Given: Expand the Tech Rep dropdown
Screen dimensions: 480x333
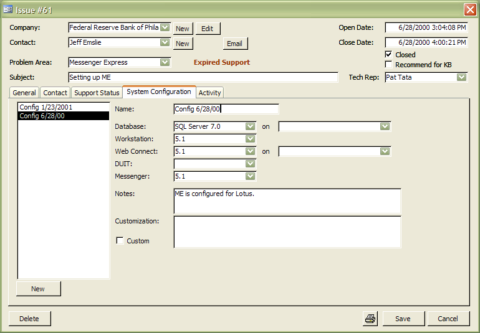Looking at the screenshot, I should (461, 78).
